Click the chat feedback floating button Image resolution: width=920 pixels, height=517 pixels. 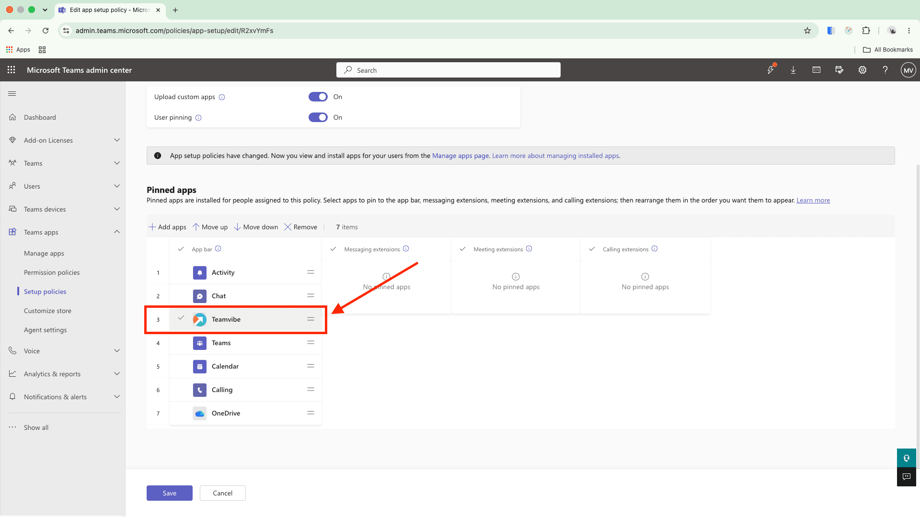pyautogui.click(x=907, y=477)
